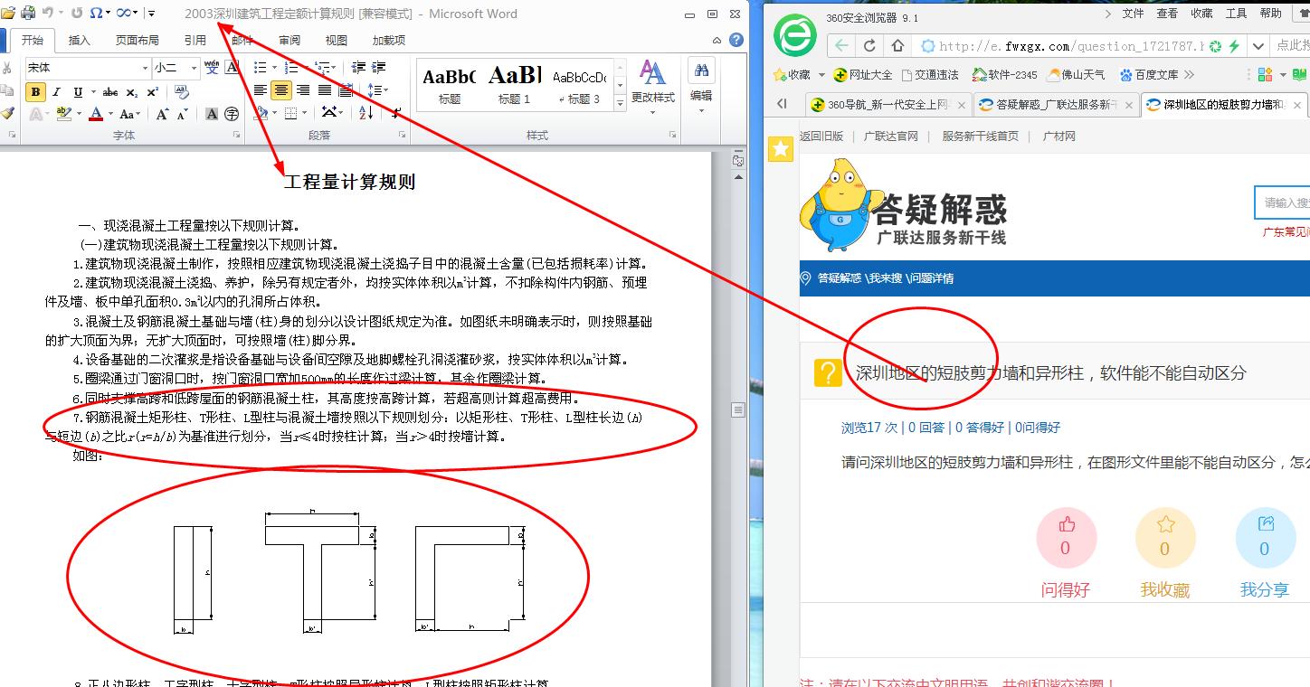Click the Enclose Characters icon
The width and height of the screenshot is (1310, 687).
tap(232, 114)
